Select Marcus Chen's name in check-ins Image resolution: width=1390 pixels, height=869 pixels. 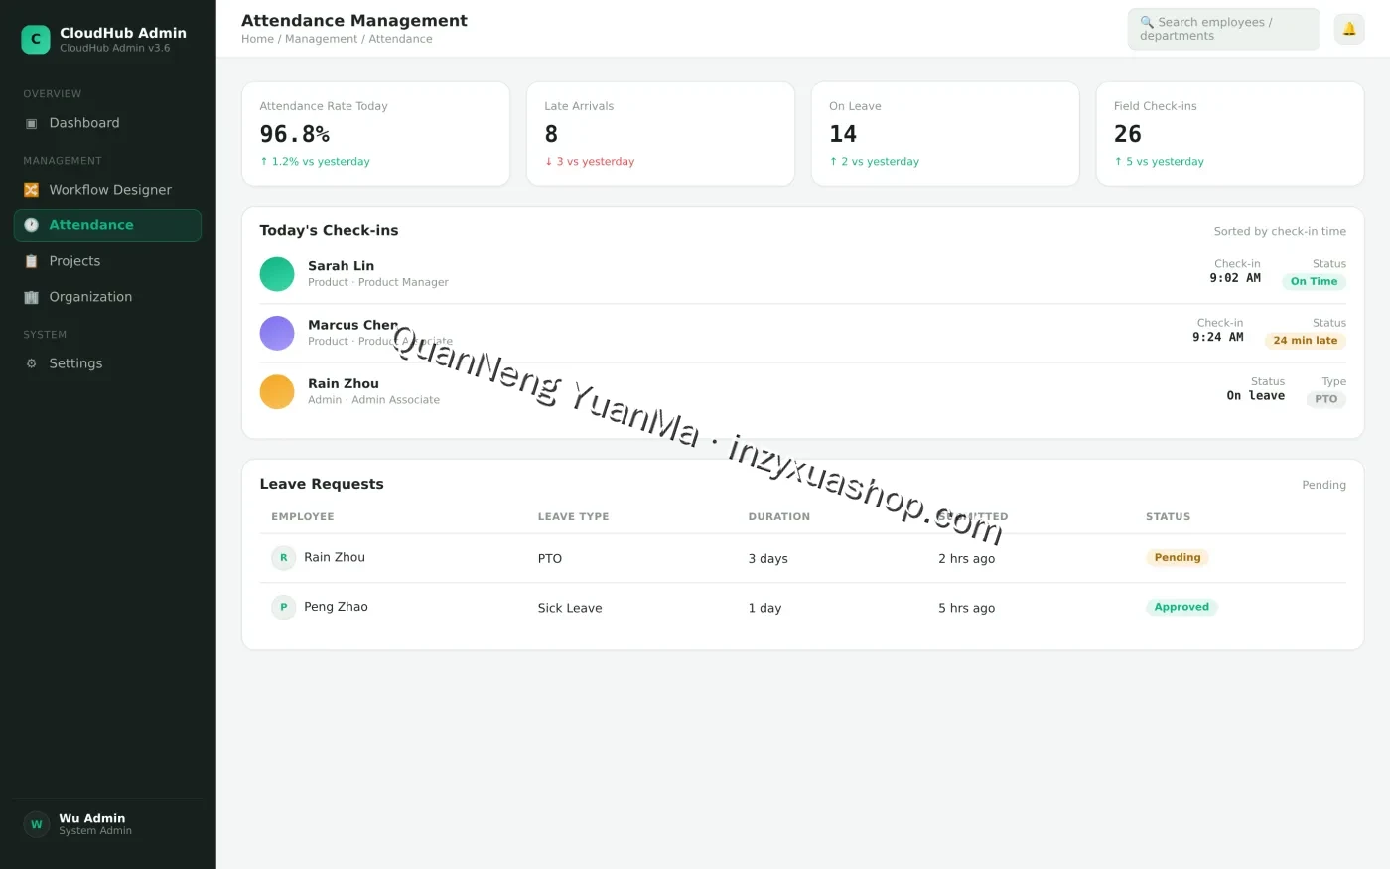coord(353,325)
